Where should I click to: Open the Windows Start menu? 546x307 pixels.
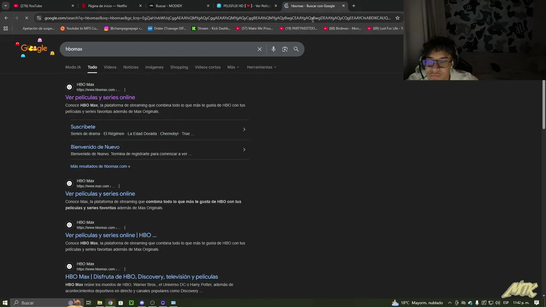point(5,303)
